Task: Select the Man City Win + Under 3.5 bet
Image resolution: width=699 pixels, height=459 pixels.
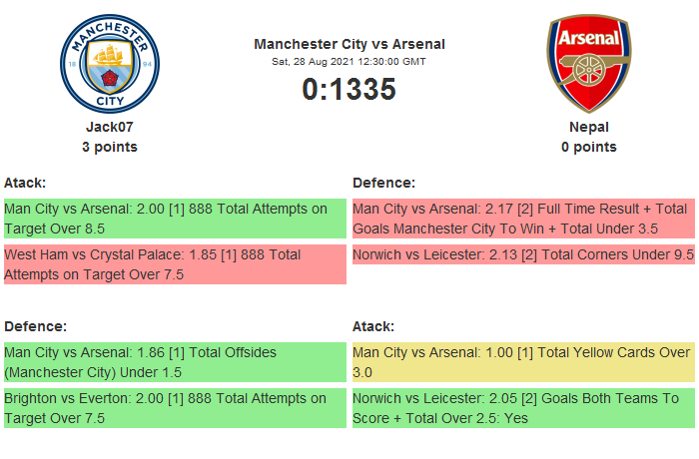Action: click(523, 218)
